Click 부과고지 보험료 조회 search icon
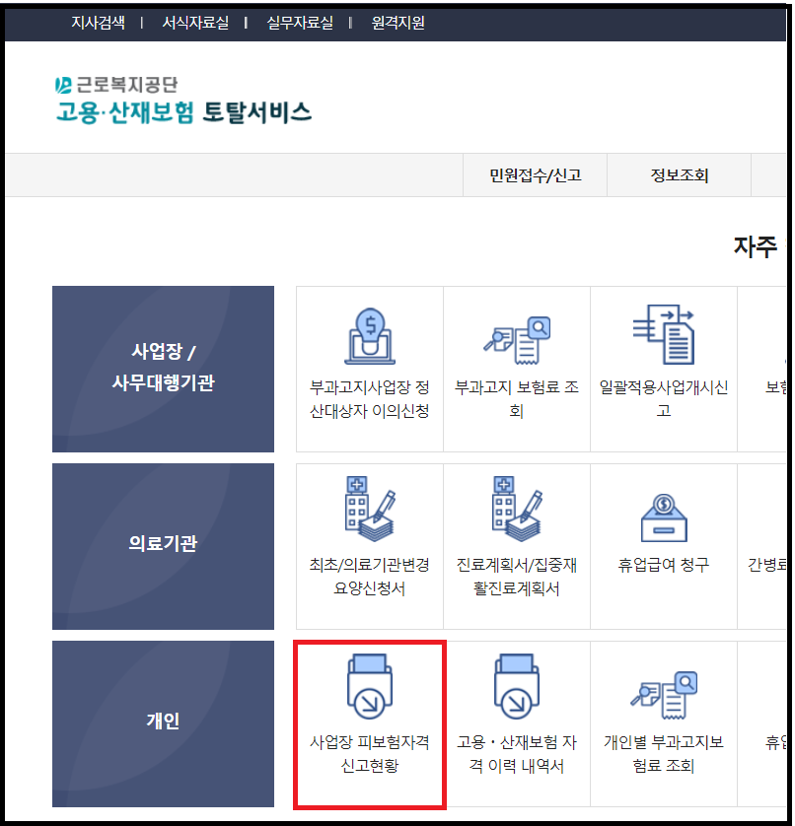 tap(517, 340)
